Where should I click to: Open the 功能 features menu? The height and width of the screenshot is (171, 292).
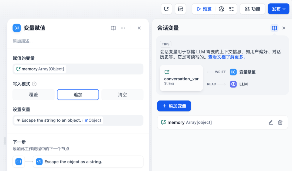click(252, 9)
